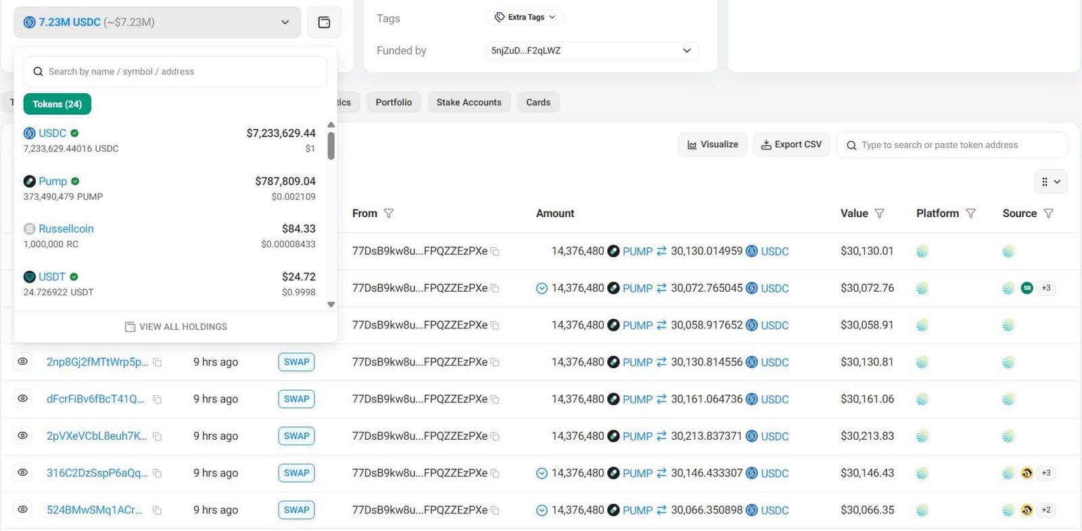Toggle eye icon for 2np8Gj2fMTtWrp5p transaction
The width and height of the screenshot is (1082, 531).
[x=22, y=362]
